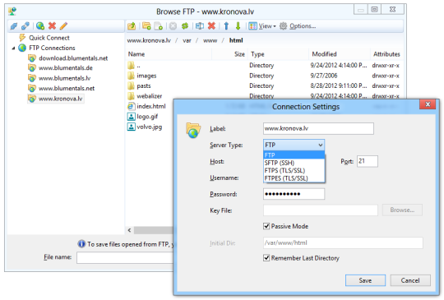Click the images folder icon
The width and height of the screenshot is (444, 300).
coord(131,76)
